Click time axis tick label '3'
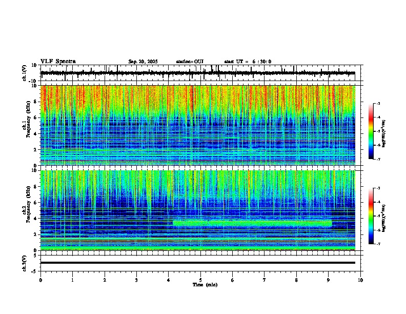 pos(136,280)
